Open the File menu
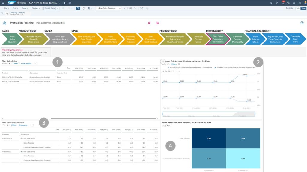The image size is (307, 172). click(7, 8)
